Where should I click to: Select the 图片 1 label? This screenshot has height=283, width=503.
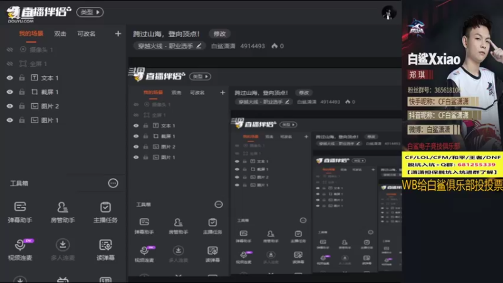[x=50, y=120]
